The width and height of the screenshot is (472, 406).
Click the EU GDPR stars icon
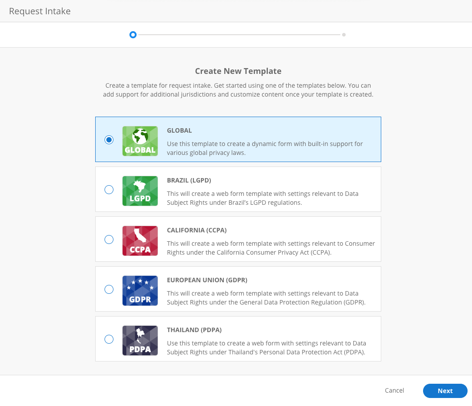(x=140, y=290)
